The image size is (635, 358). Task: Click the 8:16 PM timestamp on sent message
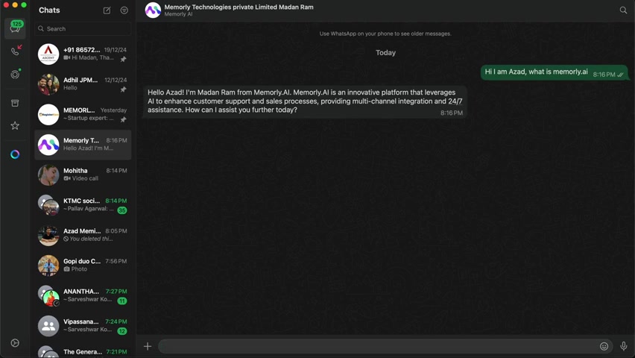point(604,75)
